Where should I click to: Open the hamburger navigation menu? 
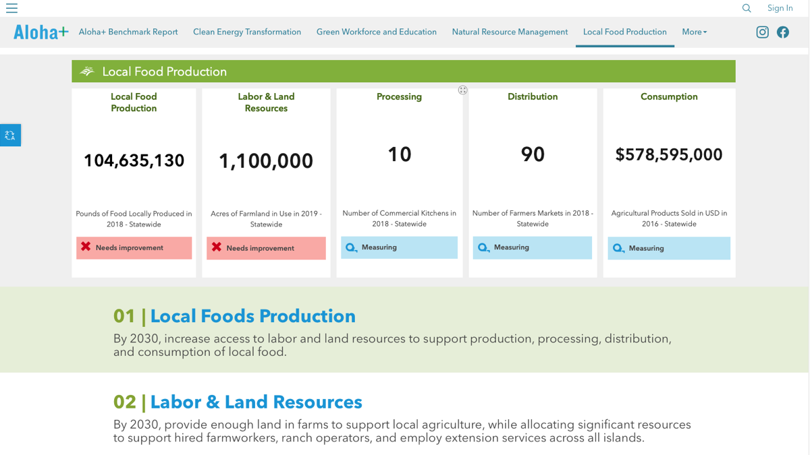coord(11,8)
